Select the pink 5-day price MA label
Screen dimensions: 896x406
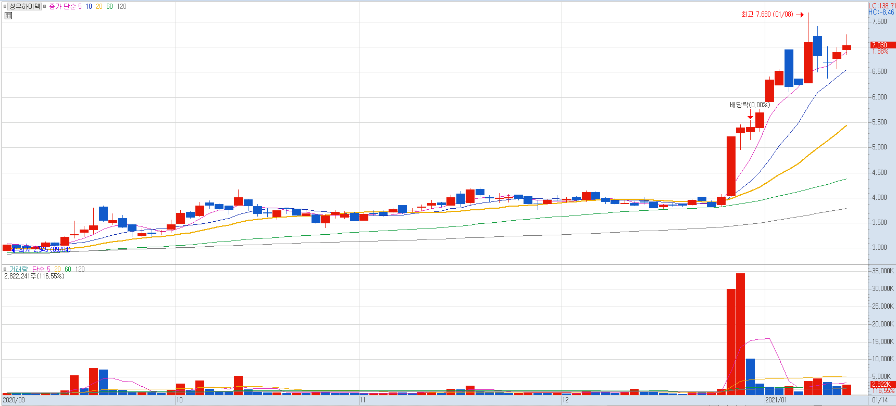80,7
